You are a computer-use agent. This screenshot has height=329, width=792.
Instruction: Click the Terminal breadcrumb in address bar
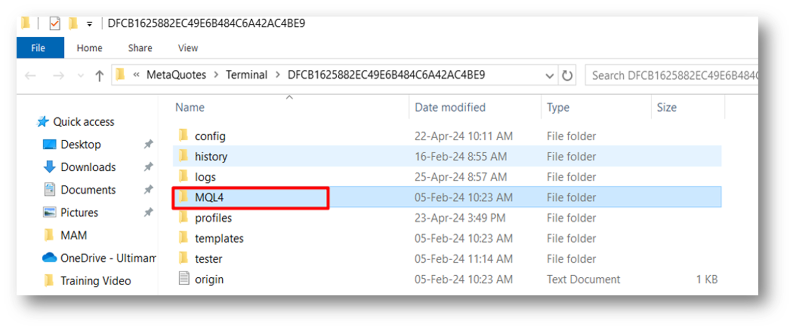coord(247,75)
